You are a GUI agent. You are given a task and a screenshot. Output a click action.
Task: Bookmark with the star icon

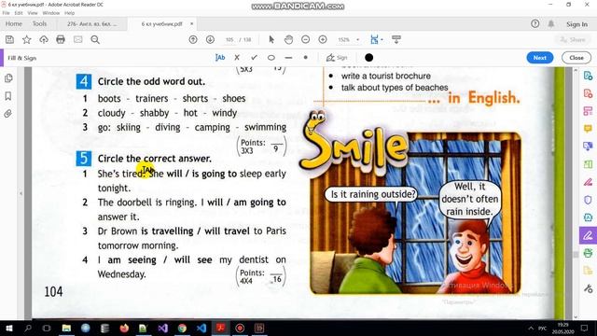click(x=27, y=39)
